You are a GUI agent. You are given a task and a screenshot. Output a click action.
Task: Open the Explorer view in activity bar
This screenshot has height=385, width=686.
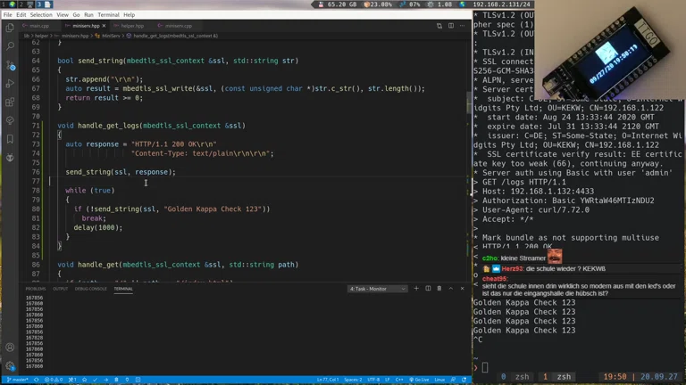(x=10, y=29)
